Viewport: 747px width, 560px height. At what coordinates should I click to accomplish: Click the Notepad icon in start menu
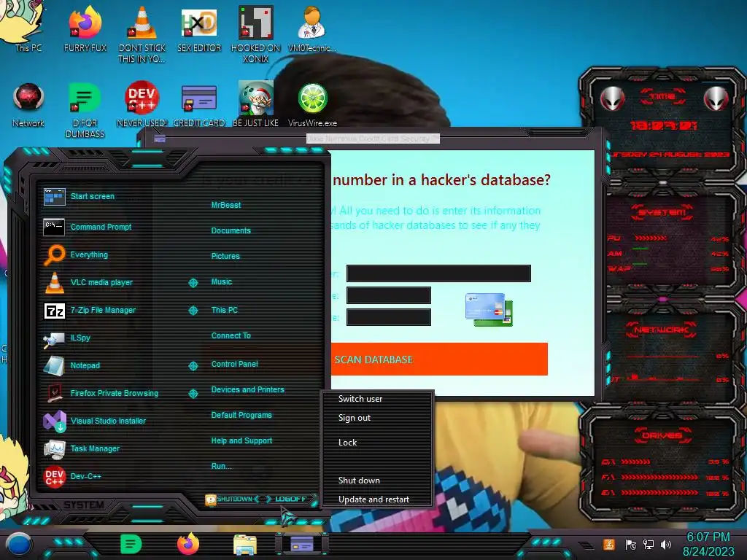click(x=54, y=366)
